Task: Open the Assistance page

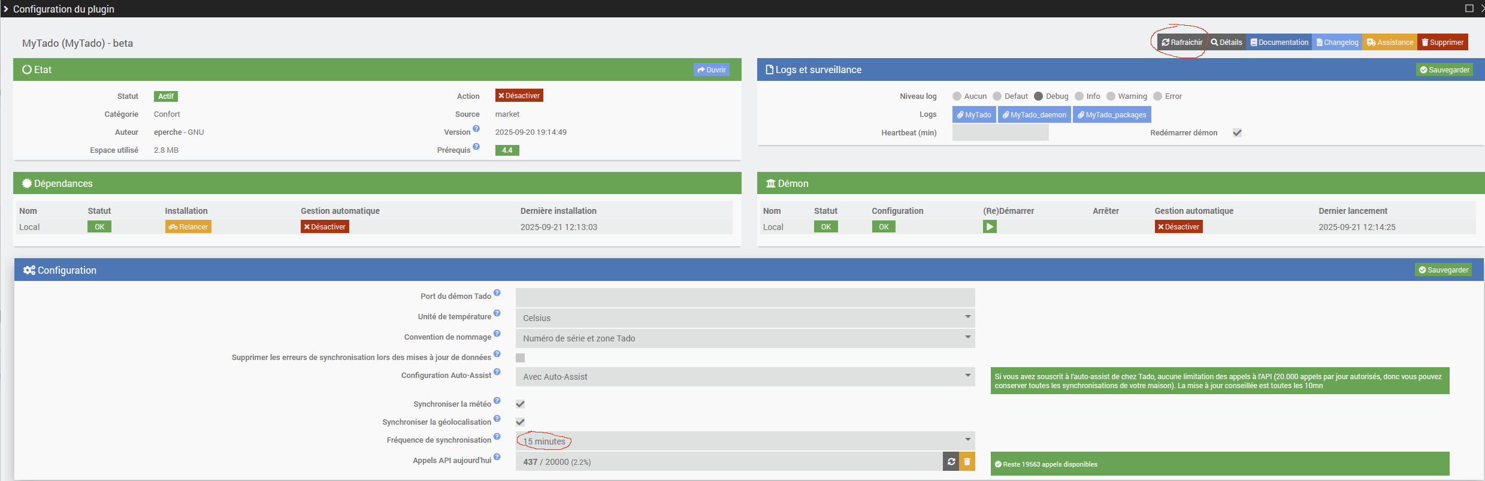Action: pyautogui.click(x=1390, y=43)
